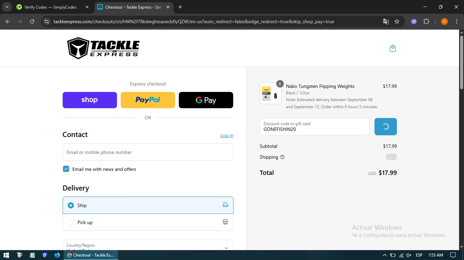Click the Apply discount code loading button

point(385,126)
